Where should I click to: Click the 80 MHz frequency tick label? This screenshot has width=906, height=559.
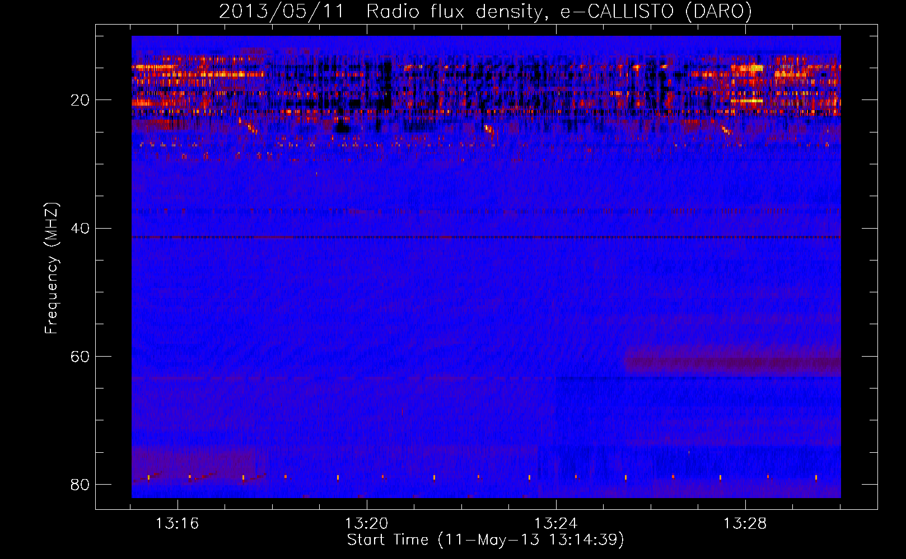[x=80, y=485]
